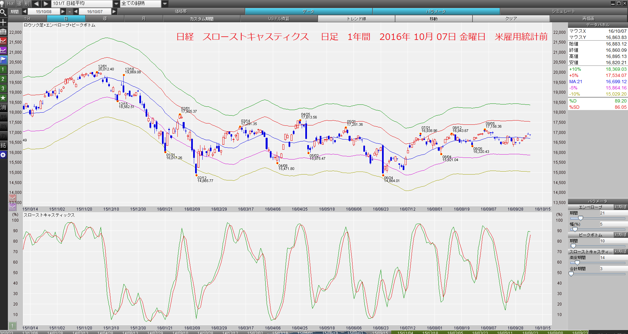The image size is (628, 334).
Task: Click the blue flag icon
Action: coord(3,60)
